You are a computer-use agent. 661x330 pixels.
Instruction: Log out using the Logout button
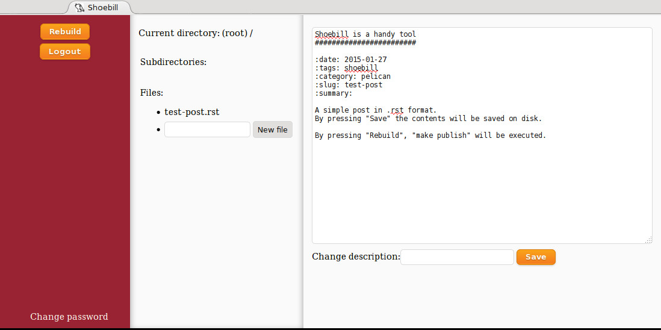pyautogui.click(x=65, y=51)
